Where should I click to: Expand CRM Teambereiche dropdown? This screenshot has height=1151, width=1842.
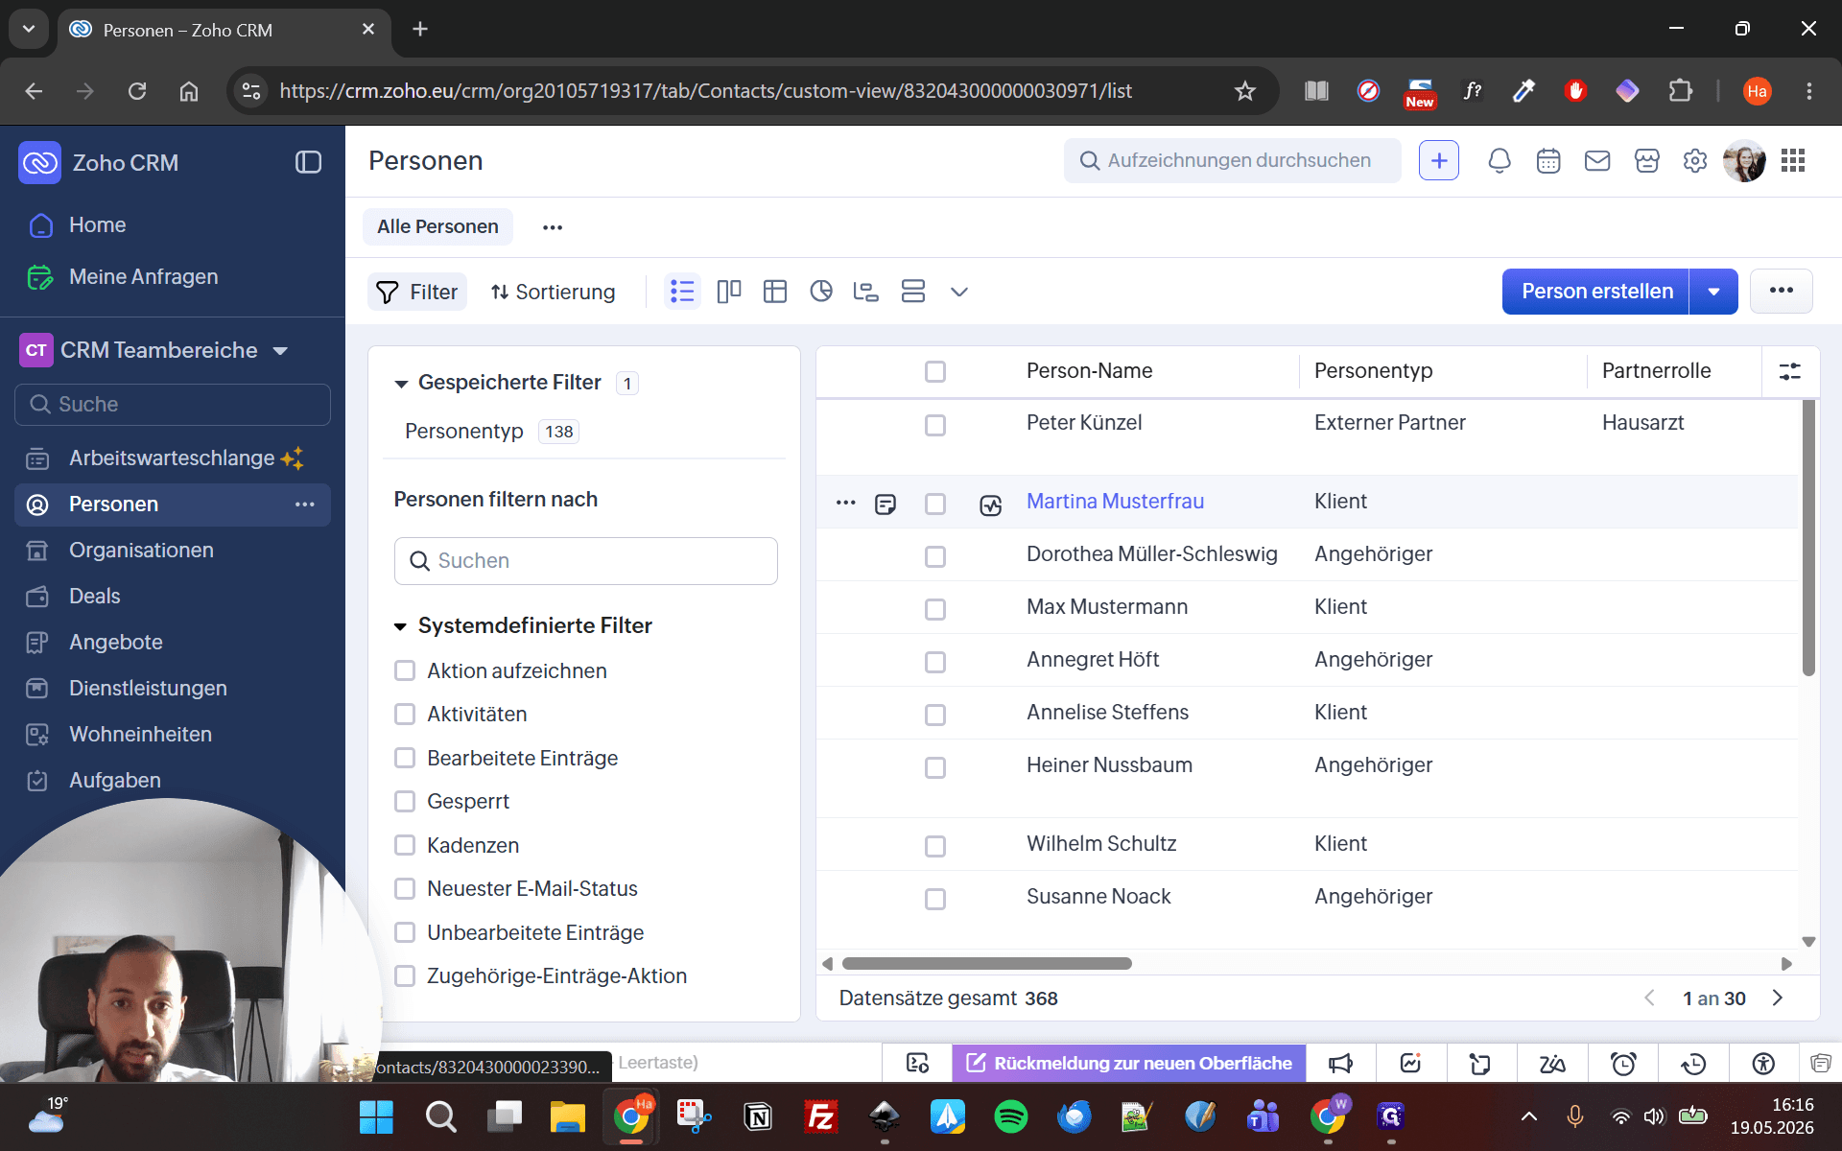[280, 351]
